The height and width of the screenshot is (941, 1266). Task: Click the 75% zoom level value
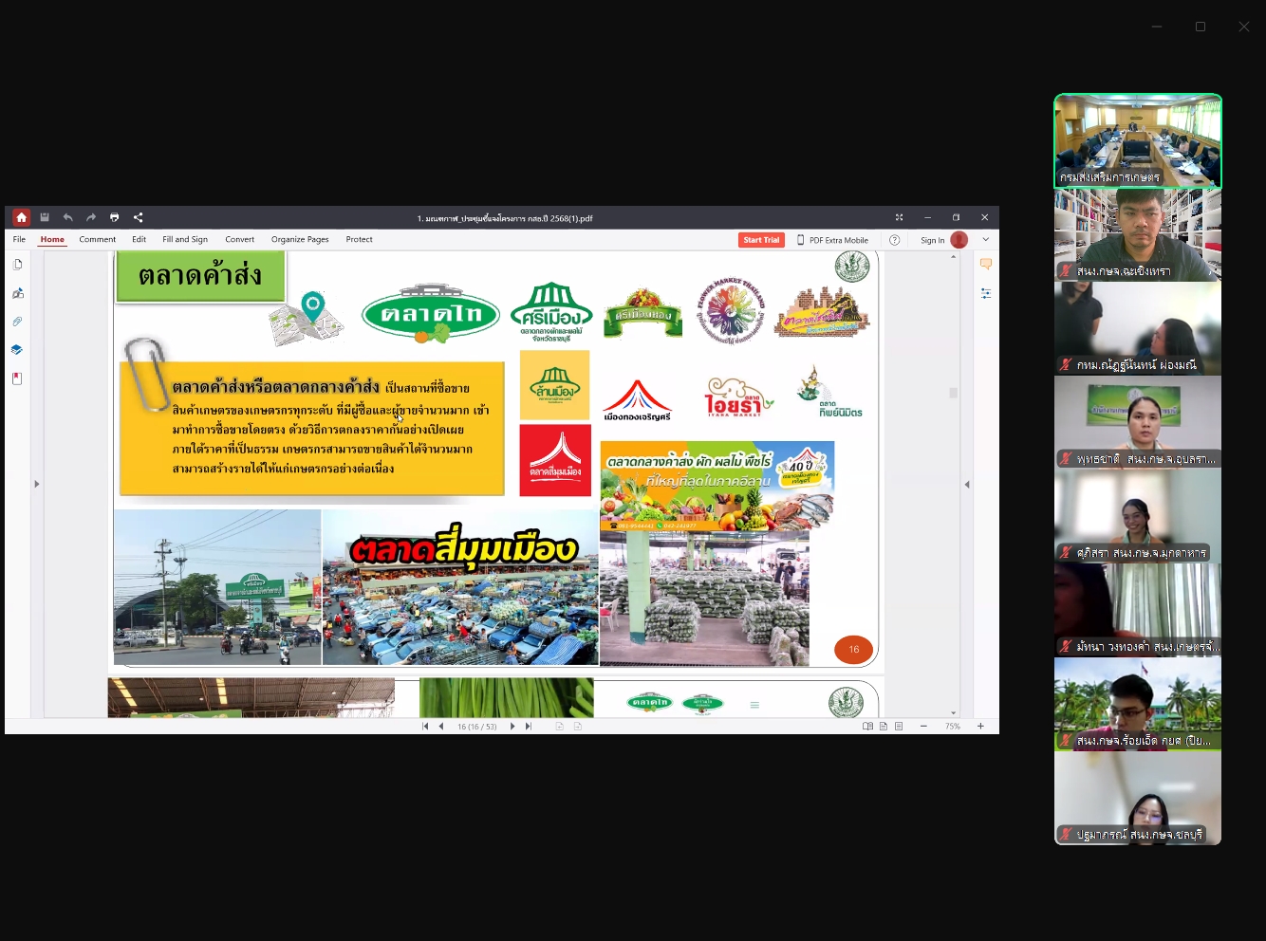pos(952,727)
